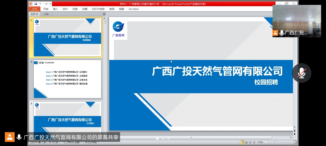Click the 75% zoom level button

click(260, 142)
